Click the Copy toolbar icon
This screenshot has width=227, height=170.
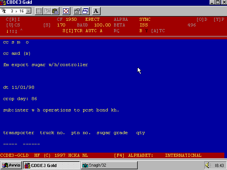point(48,11)
